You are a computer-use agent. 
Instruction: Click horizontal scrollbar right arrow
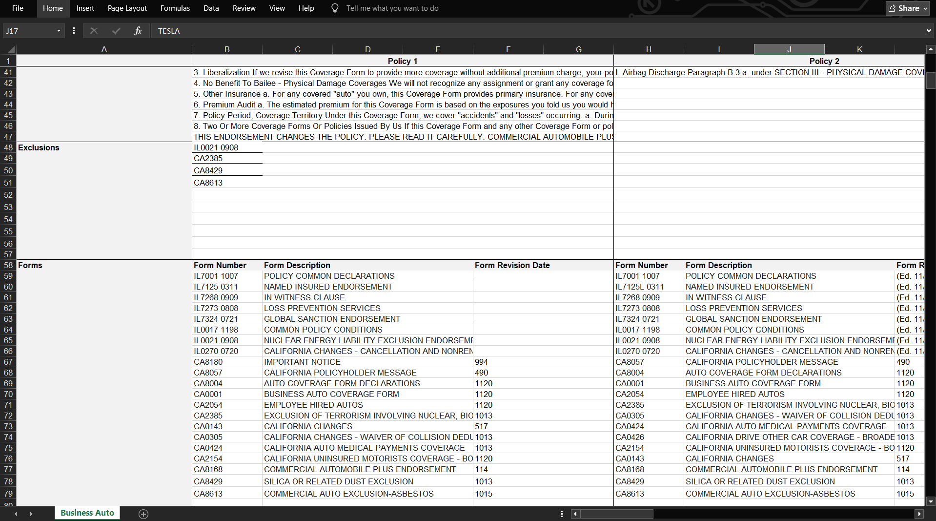pos(919,514)
